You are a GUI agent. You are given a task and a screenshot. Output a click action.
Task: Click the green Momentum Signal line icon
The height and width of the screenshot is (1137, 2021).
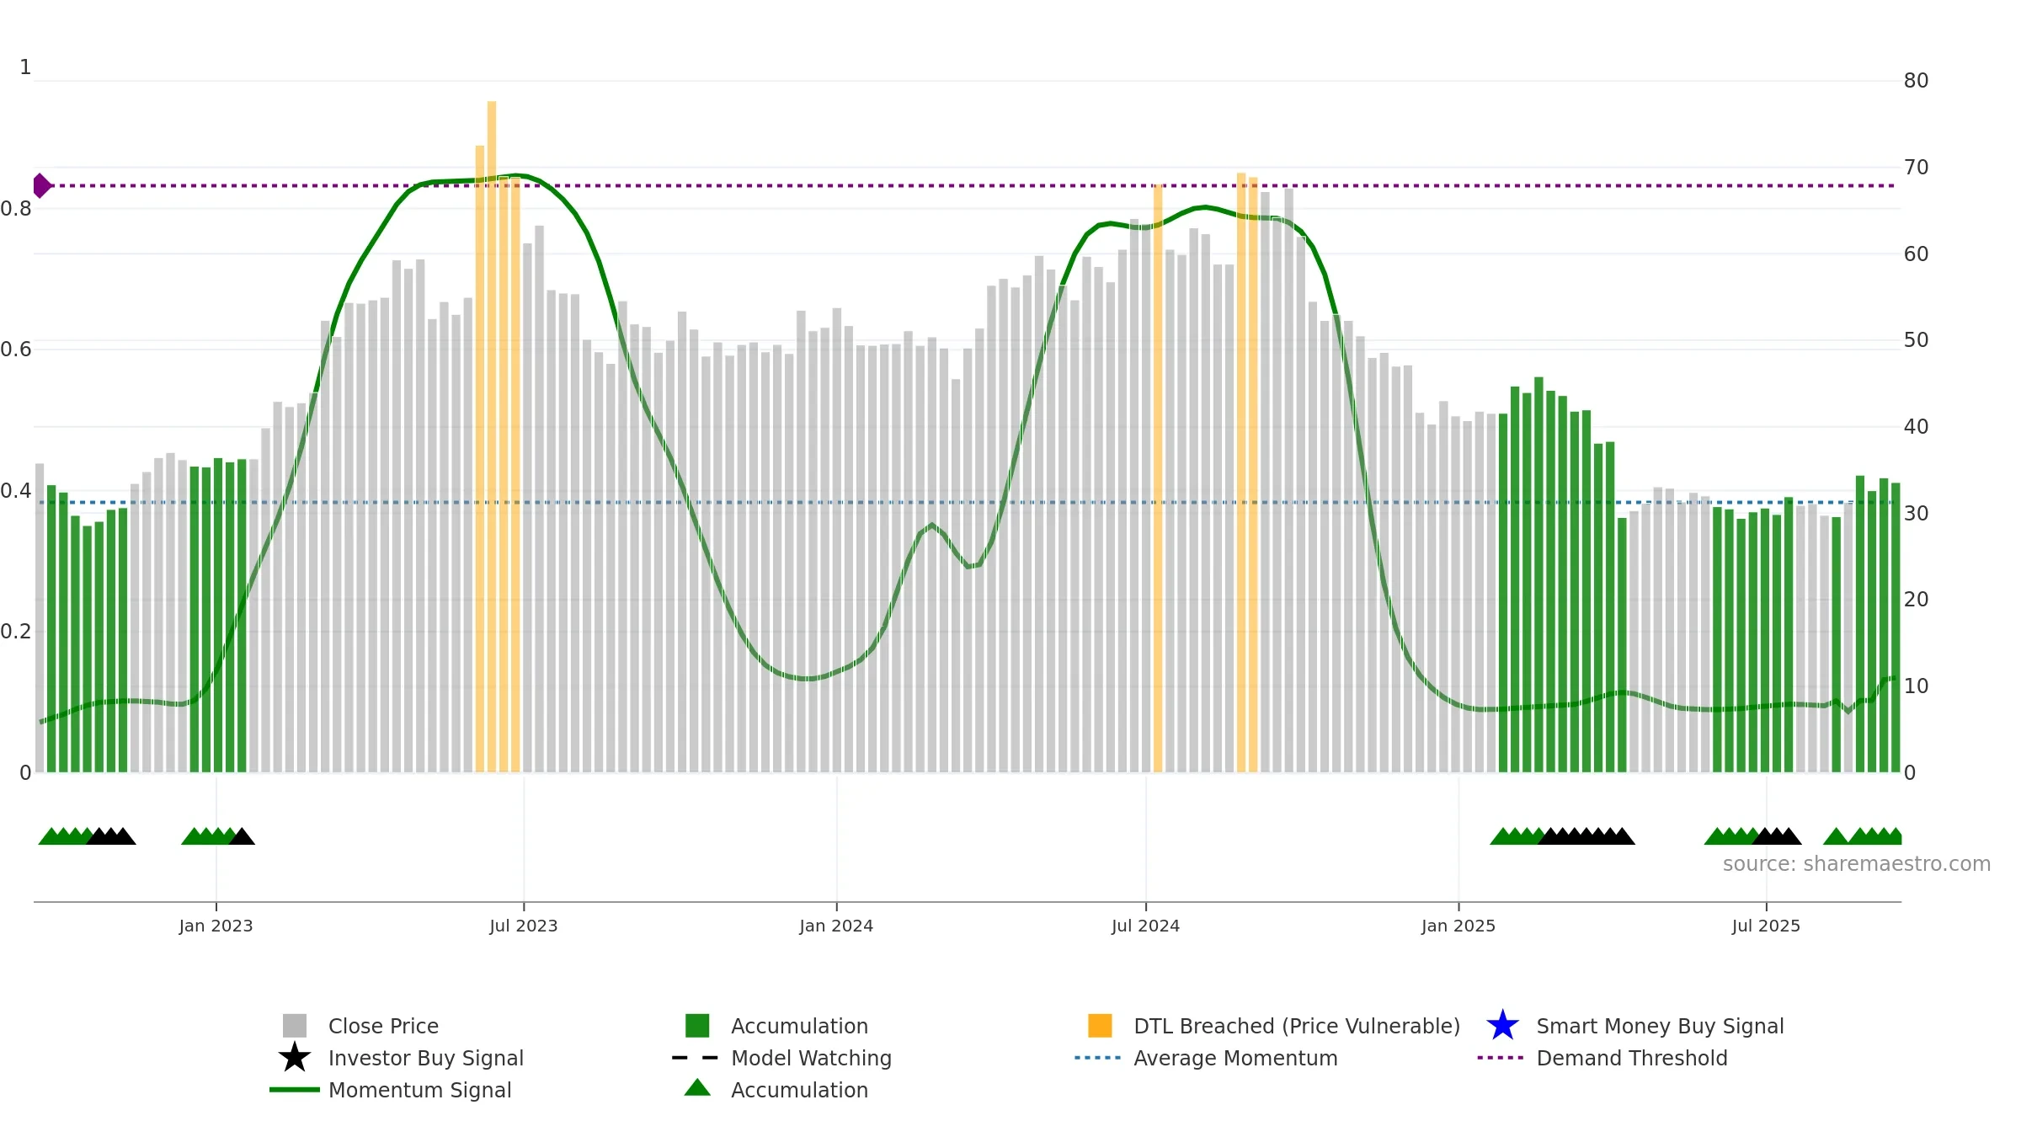(x=295, y=1090)
